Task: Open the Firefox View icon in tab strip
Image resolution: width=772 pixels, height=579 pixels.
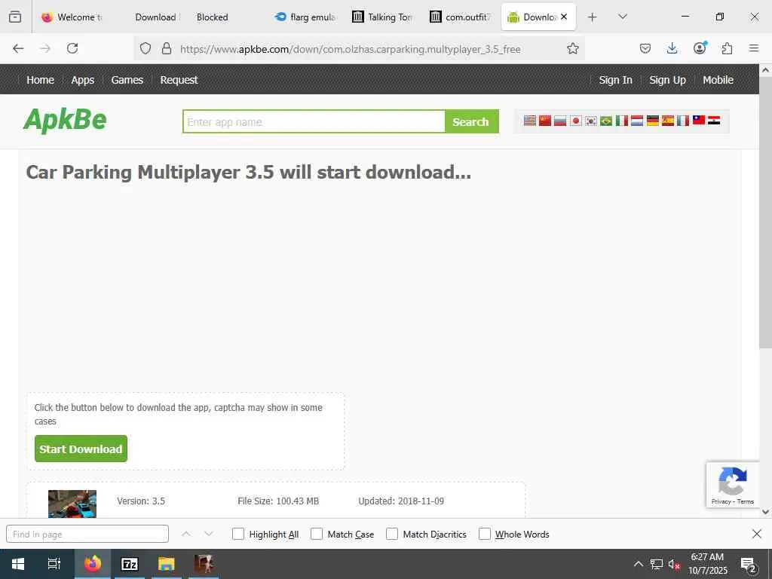Action: [x=15, y=17]
